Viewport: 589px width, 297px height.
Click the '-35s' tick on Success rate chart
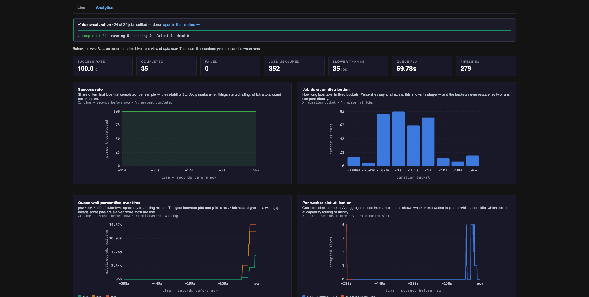point(155,170)
